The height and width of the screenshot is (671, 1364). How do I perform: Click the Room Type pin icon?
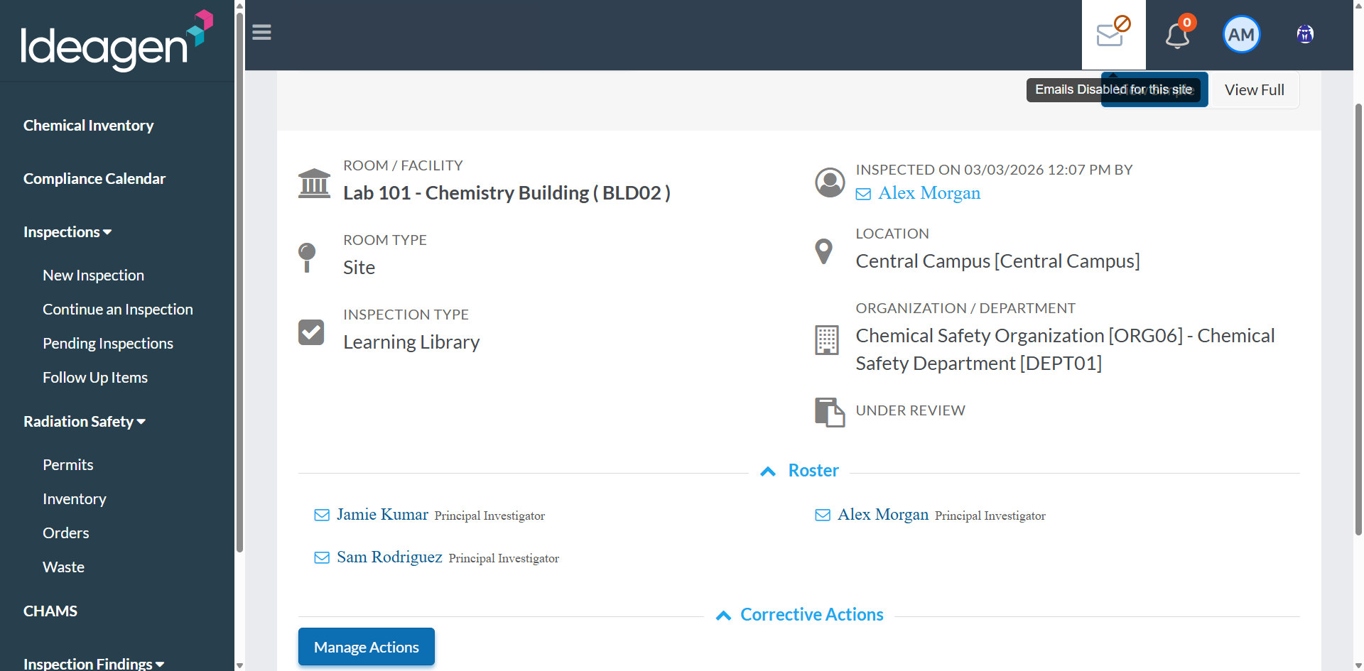point(307,257)
